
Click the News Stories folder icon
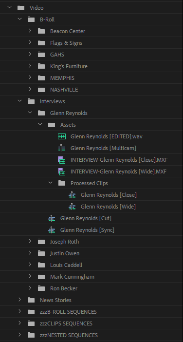pos(31,300)
